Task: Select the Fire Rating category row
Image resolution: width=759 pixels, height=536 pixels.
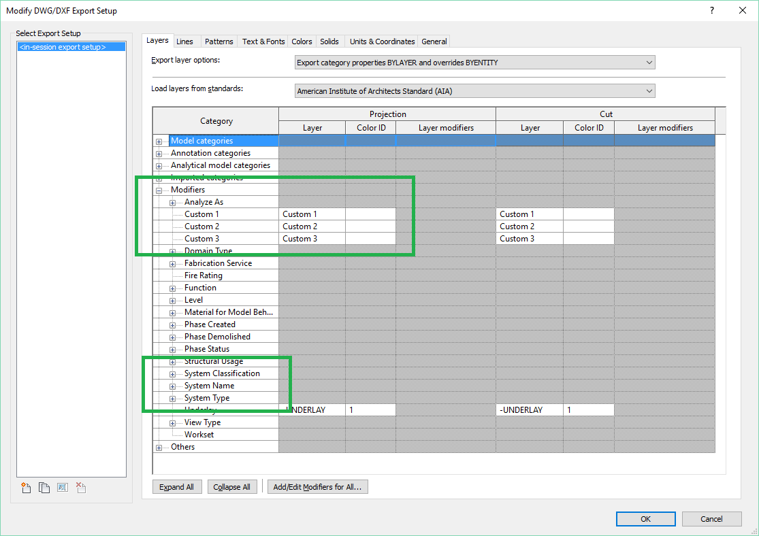Action: [x=202, y=275]
